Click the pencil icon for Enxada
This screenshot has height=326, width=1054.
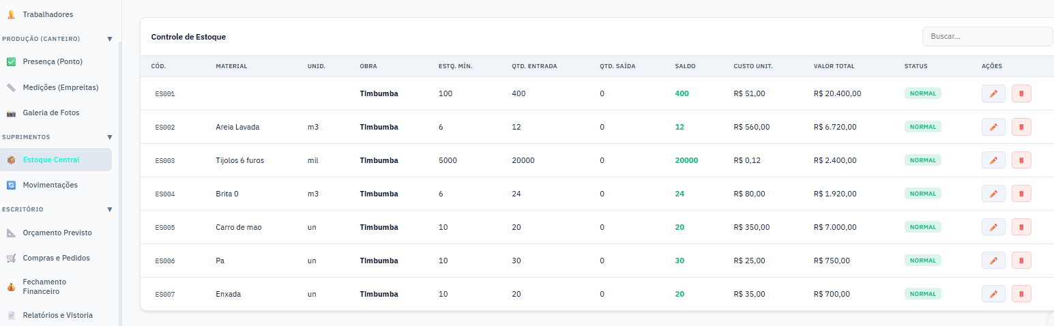coord(993,294)
